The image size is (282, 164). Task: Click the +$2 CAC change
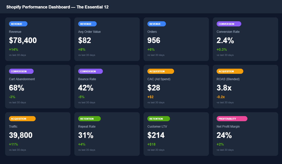click(x=150, y=97)
